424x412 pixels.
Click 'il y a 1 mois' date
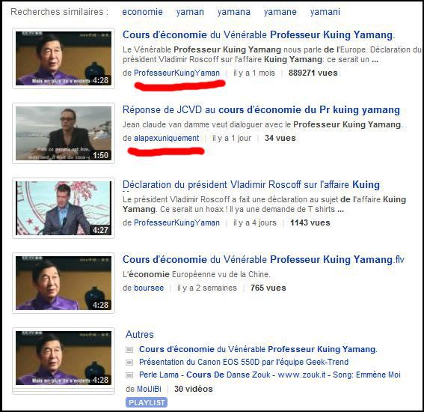click(x=254, y=73)
